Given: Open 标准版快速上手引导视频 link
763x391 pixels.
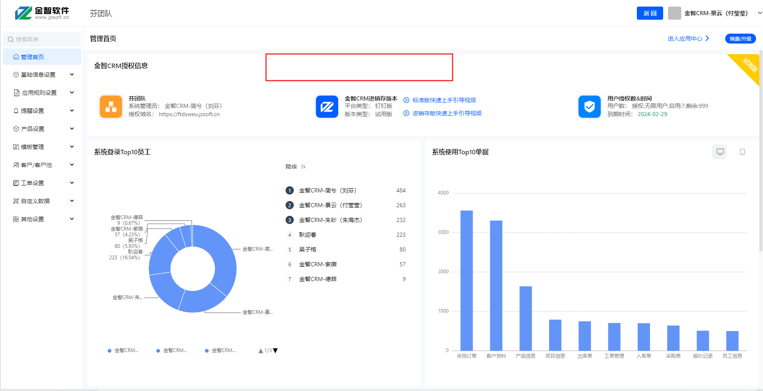Looking at the screenshot, I should pos(444,100).
